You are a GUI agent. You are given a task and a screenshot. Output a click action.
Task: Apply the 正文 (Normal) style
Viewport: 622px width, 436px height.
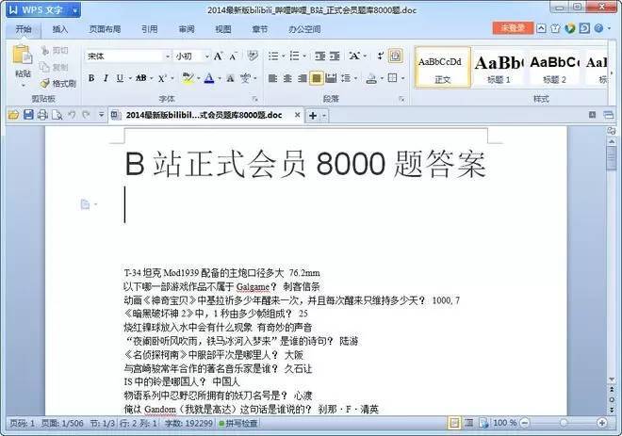443,67
